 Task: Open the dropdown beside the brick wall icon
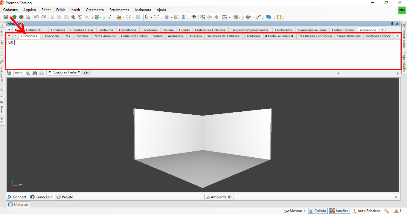coord(123,17)
